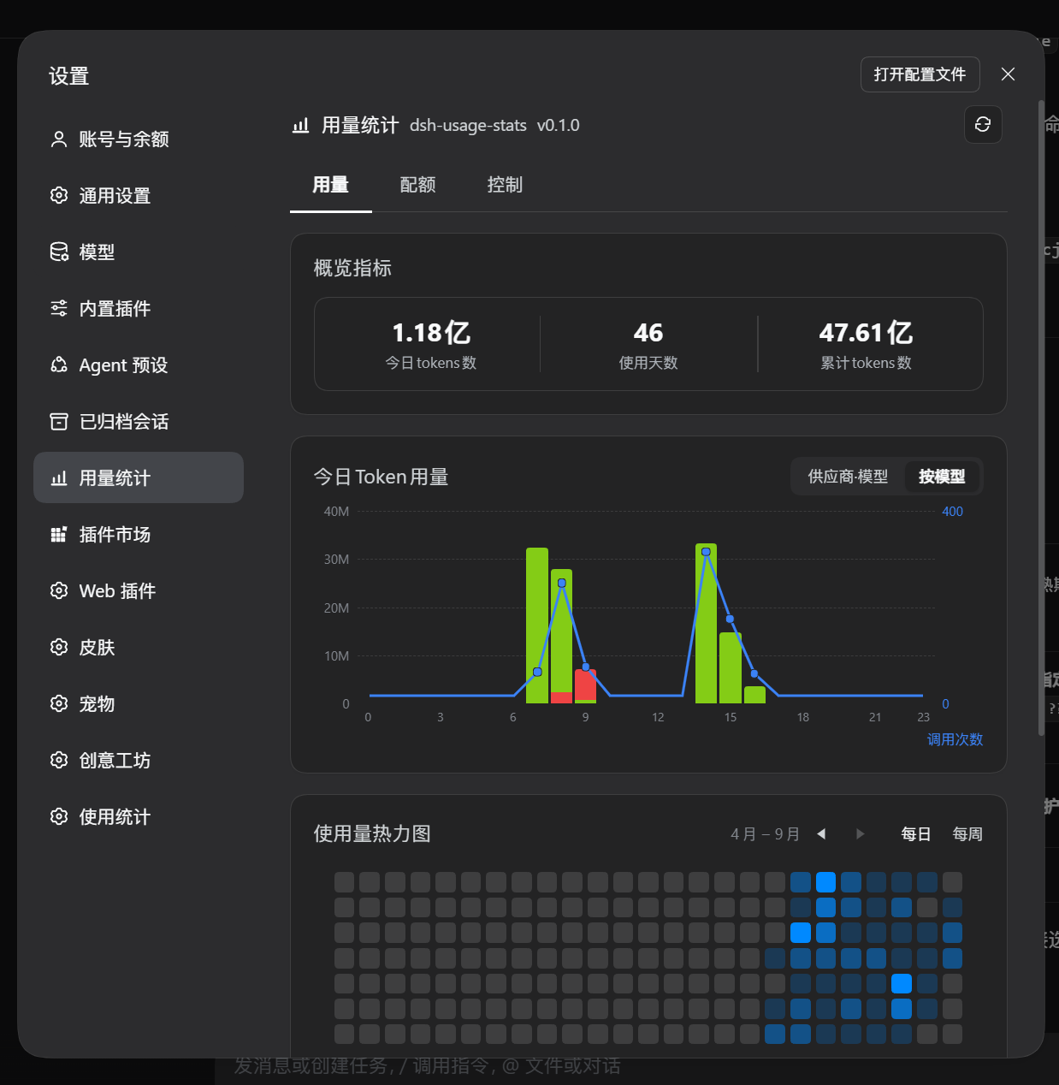This screenshot has height=1085, width=1059.
Task: Click the 已归档会话 archive box icon
Action: pyautogui.click(x=59, y=422)
